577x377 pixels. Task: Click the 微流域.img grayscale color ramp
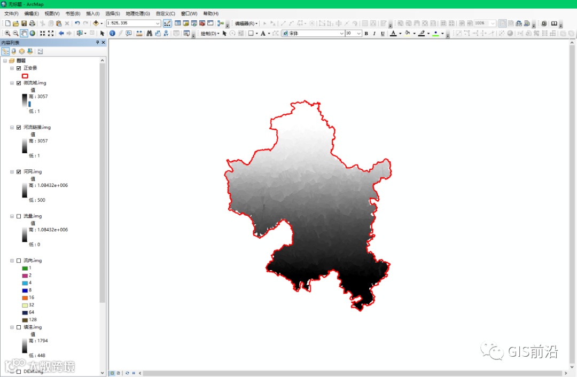[x=24, y=101]
